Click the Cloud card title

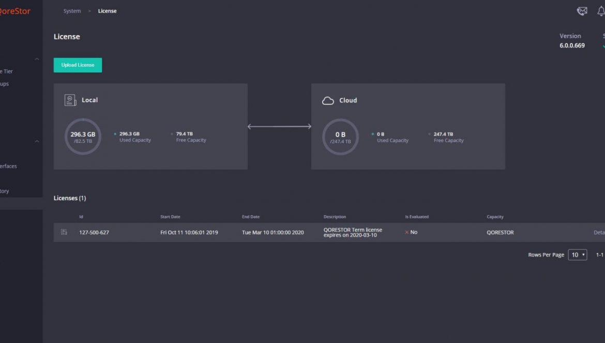pyautogui.click(x=348, y=100)
